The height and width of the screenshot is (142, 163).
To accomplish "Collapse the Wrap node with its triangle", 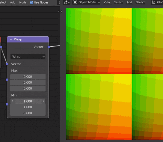I will (x=11, y=40).
